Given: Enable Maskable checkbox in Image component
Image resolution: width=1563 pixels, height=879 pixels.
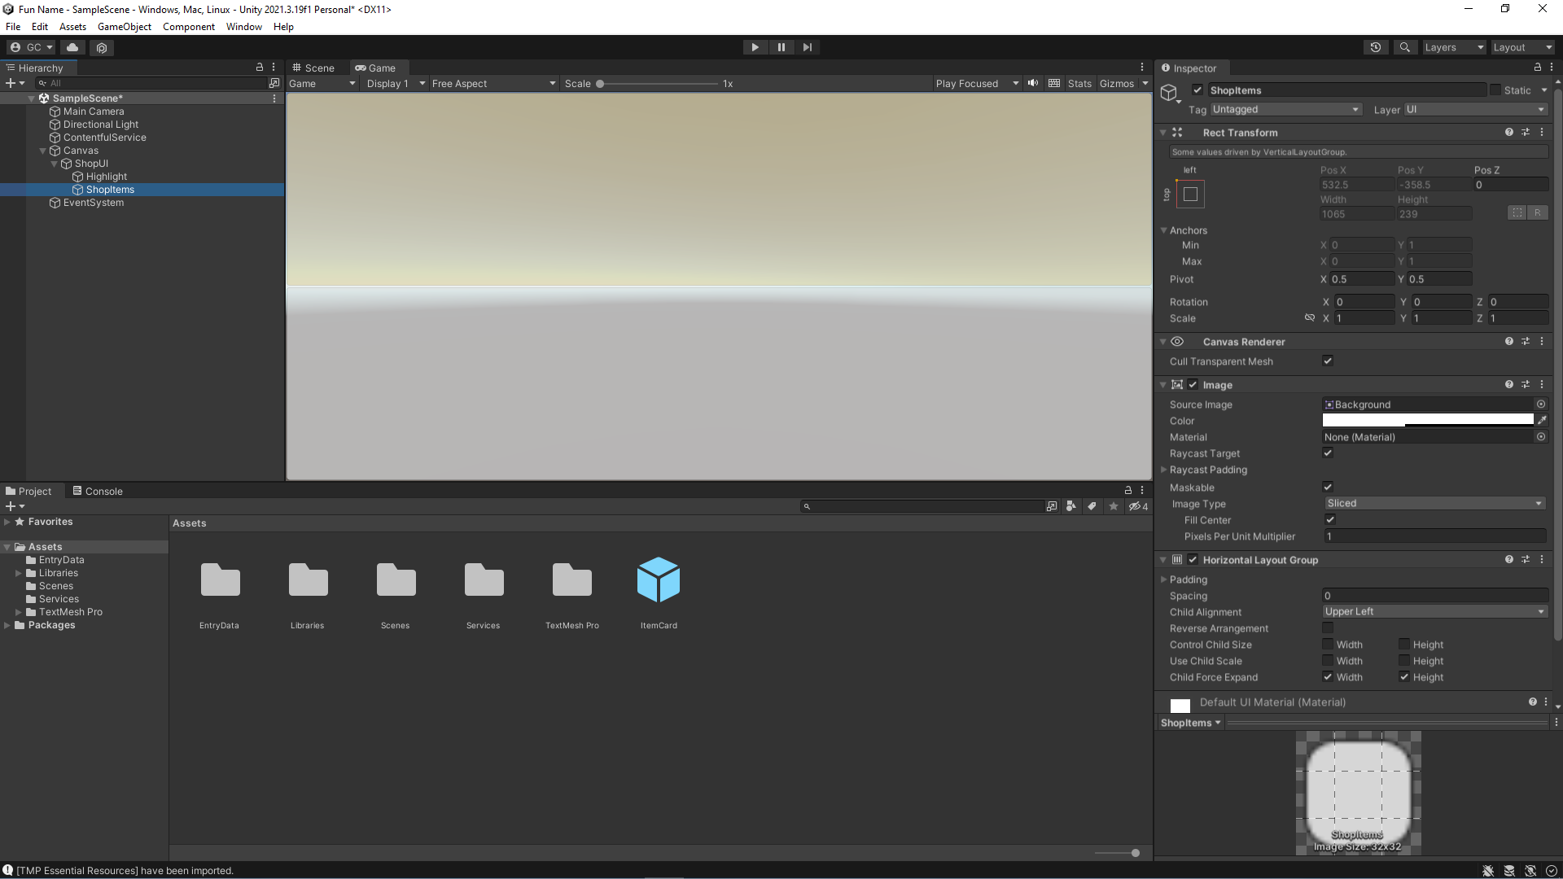Looking at the screenshot, I should pos(1328,486).
